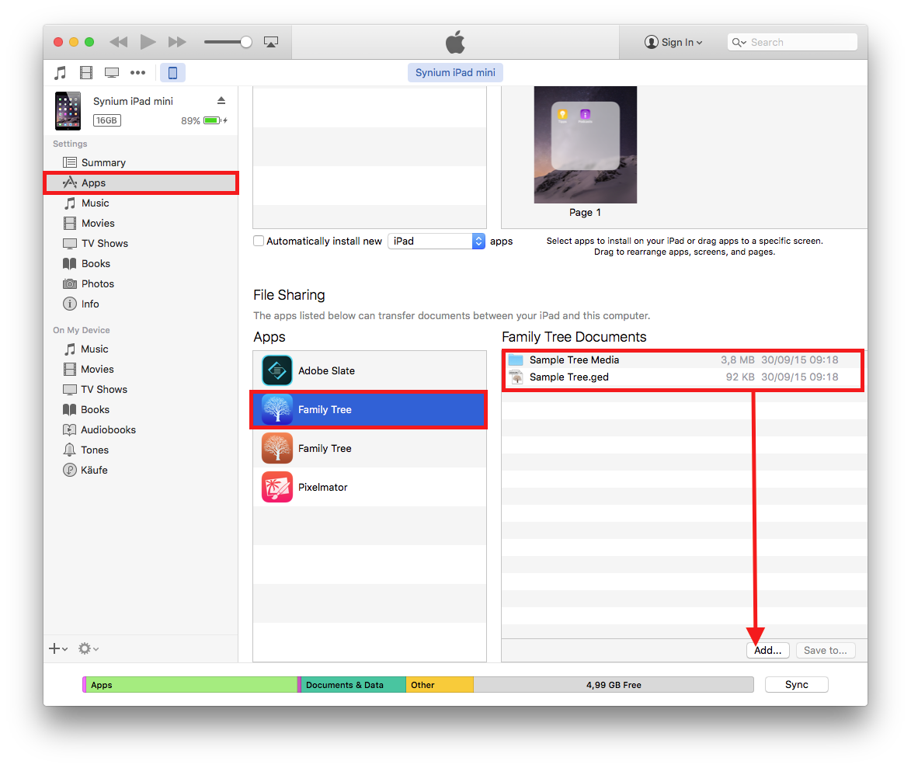Viewport: 911px width, 768px height.
Task: Click the rewind playback button
Action: coord(119,42)
